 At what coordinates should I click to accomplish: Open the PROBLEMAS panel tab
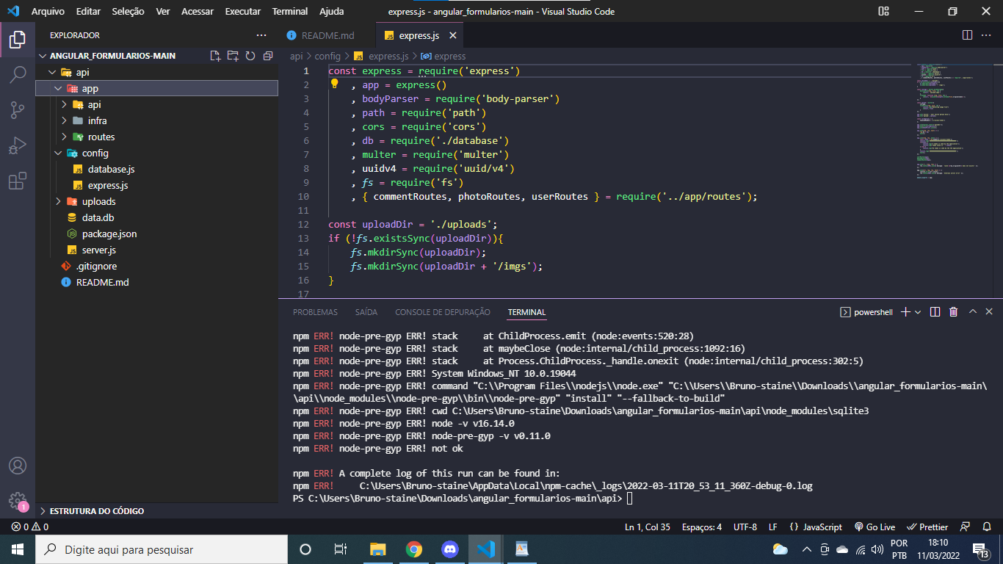pyautogui.click(x=315, y=312)
